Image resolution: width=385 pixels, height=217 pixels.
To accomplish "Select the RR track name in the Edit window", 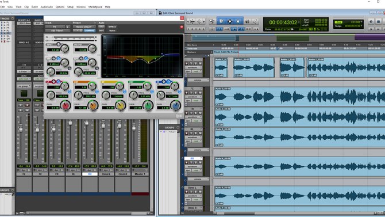I will (193, 158).
